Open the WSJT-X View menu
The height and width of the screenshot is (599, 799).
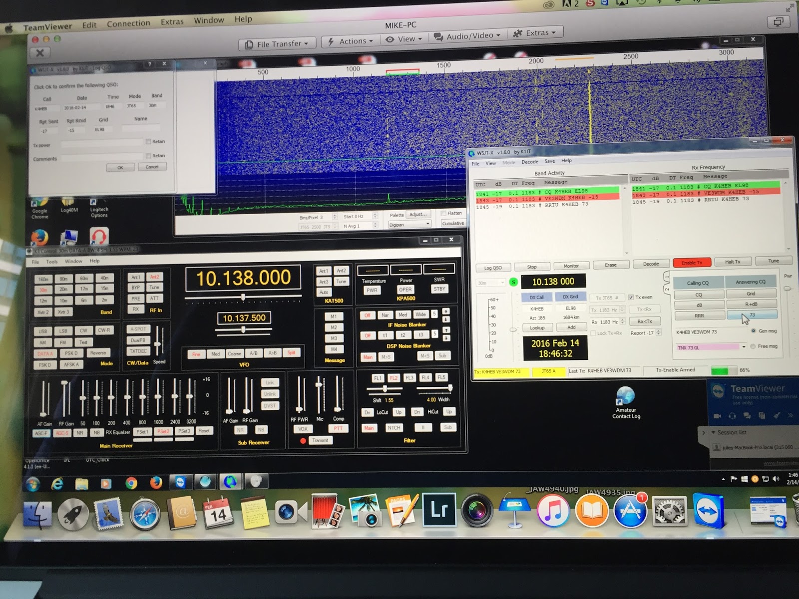click(491, 163)
